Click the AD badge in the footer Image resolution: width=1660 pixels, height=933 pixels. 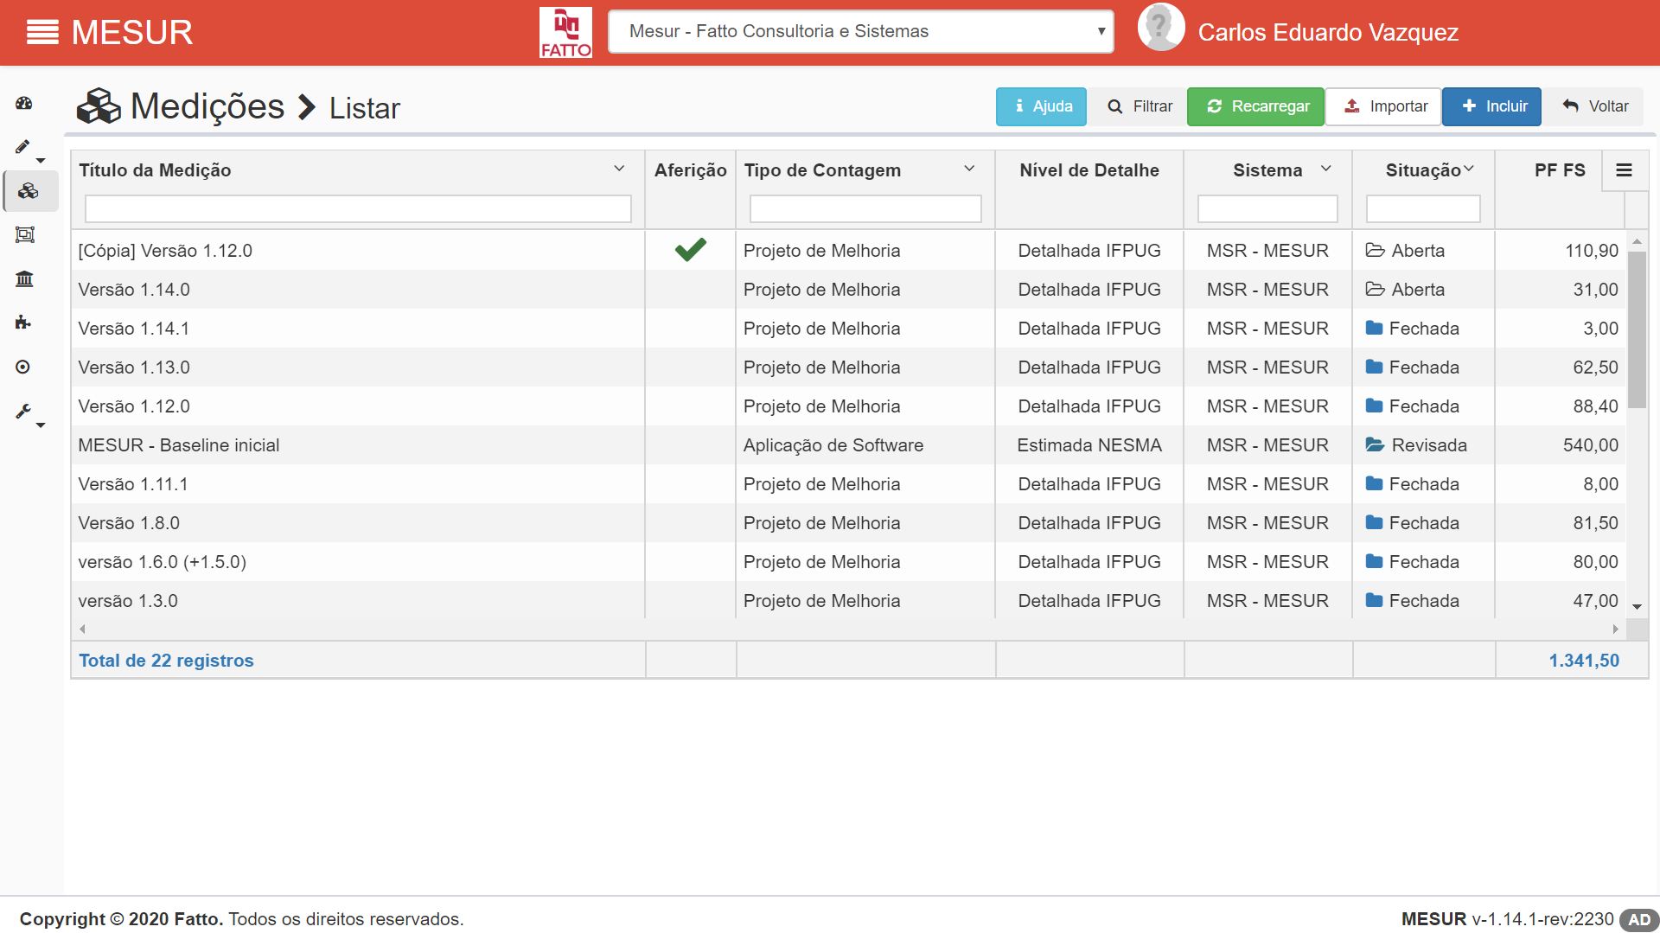click(x=1639, y=920)
